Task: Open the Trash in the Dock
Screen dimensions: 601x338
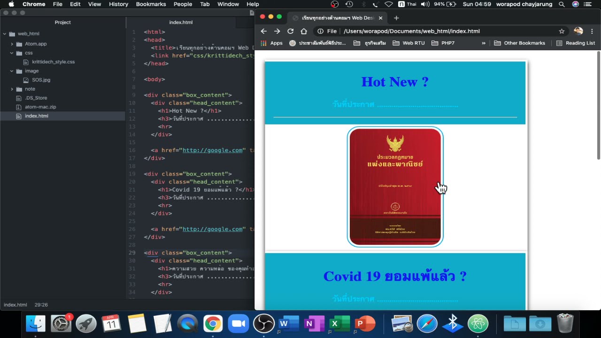Action: point(565,323)
